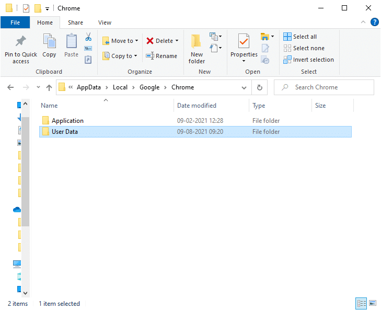Click the title bar Properties checkmark icon
This screenshot has height=310, width=381.
tap(26, 8)
